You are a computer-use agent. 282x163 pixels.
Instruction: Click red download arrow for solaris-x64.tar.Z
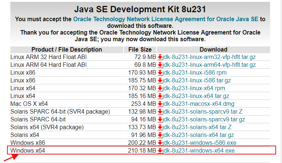(160, 127)
